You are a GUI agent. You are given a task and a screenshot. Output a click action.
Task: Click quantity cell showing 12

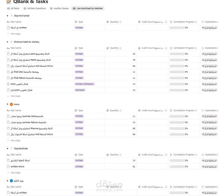click(121, 122)
